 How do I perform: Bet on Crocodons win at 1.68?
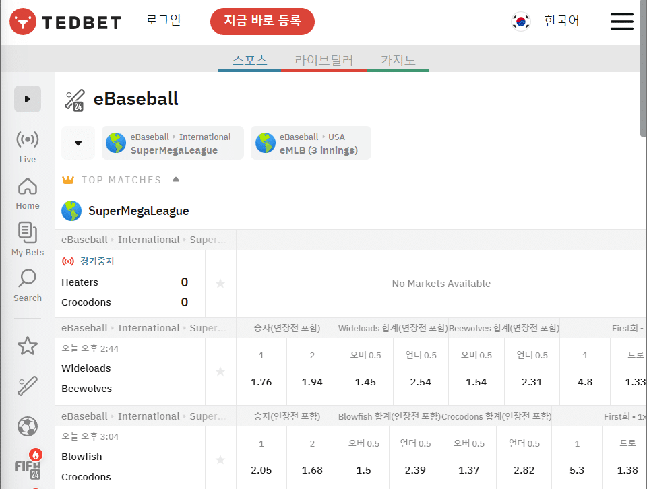pos(312,457)
